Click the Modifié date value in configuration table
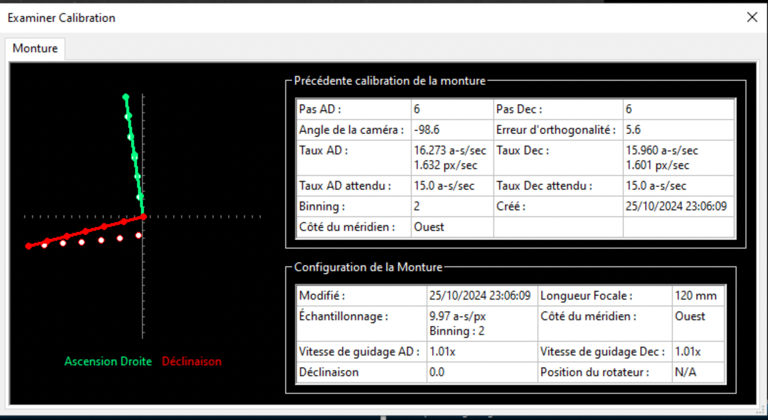Screen dimensions: 768x420 point(480,296)
